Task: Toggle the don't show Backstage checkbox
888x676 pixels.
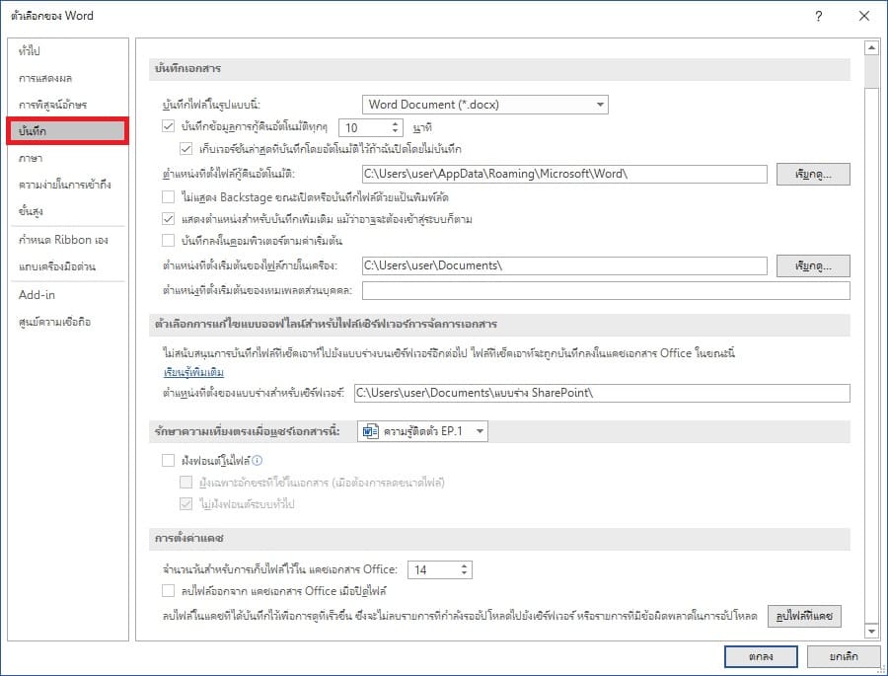Action: click(x=168, y=196)
